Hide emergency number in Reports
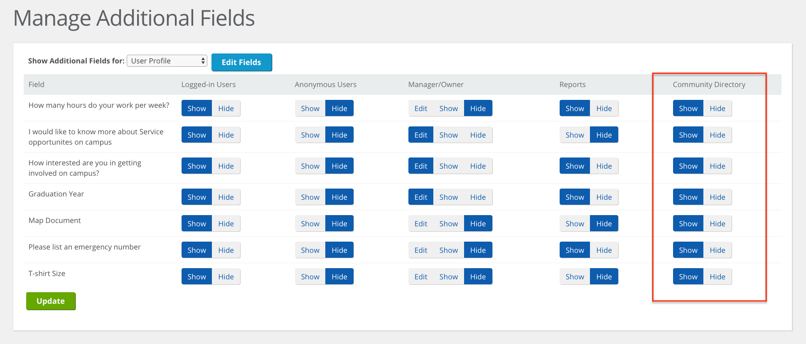The width and height of the screenshot is (806, 344). pyautogui.click(x=604, y=250)
